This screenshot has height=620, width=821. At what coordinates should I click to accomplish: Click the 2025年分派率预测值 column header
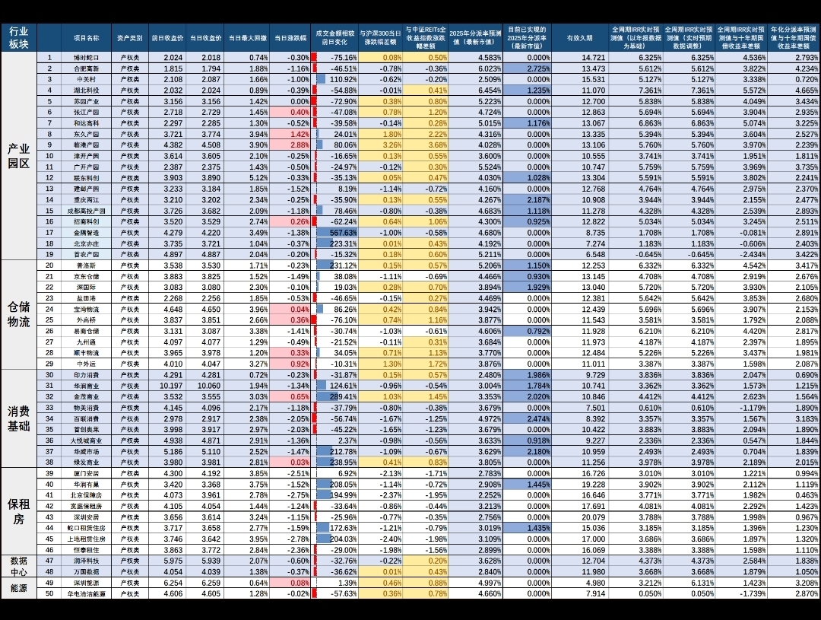coord(475,38)
